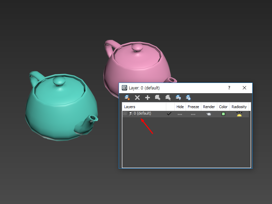Toggle Hide for 0 (default) layer
Viewport: 272px width, 204px height.
(180, 114)
